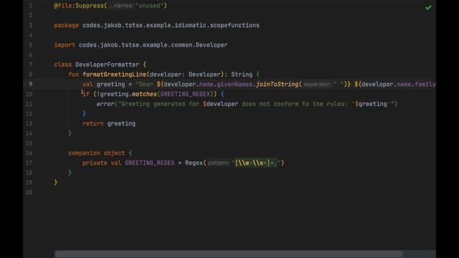Click the package name codes.jakob.tstse.example.idiomatic.scopefunctions
The height and width of the screenshot is (258, 459).
171,26
